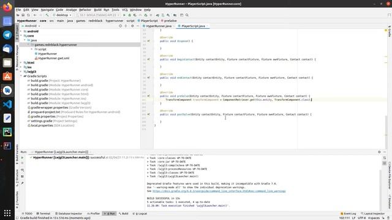
Task: Click the override gutter icon beside preSolve
Action: 149,96
